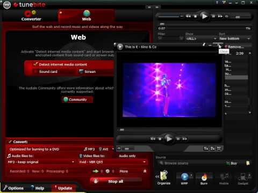Screen dimensions: 258x193
Task: Select the Screen recording option
Action: click(88, 72)
